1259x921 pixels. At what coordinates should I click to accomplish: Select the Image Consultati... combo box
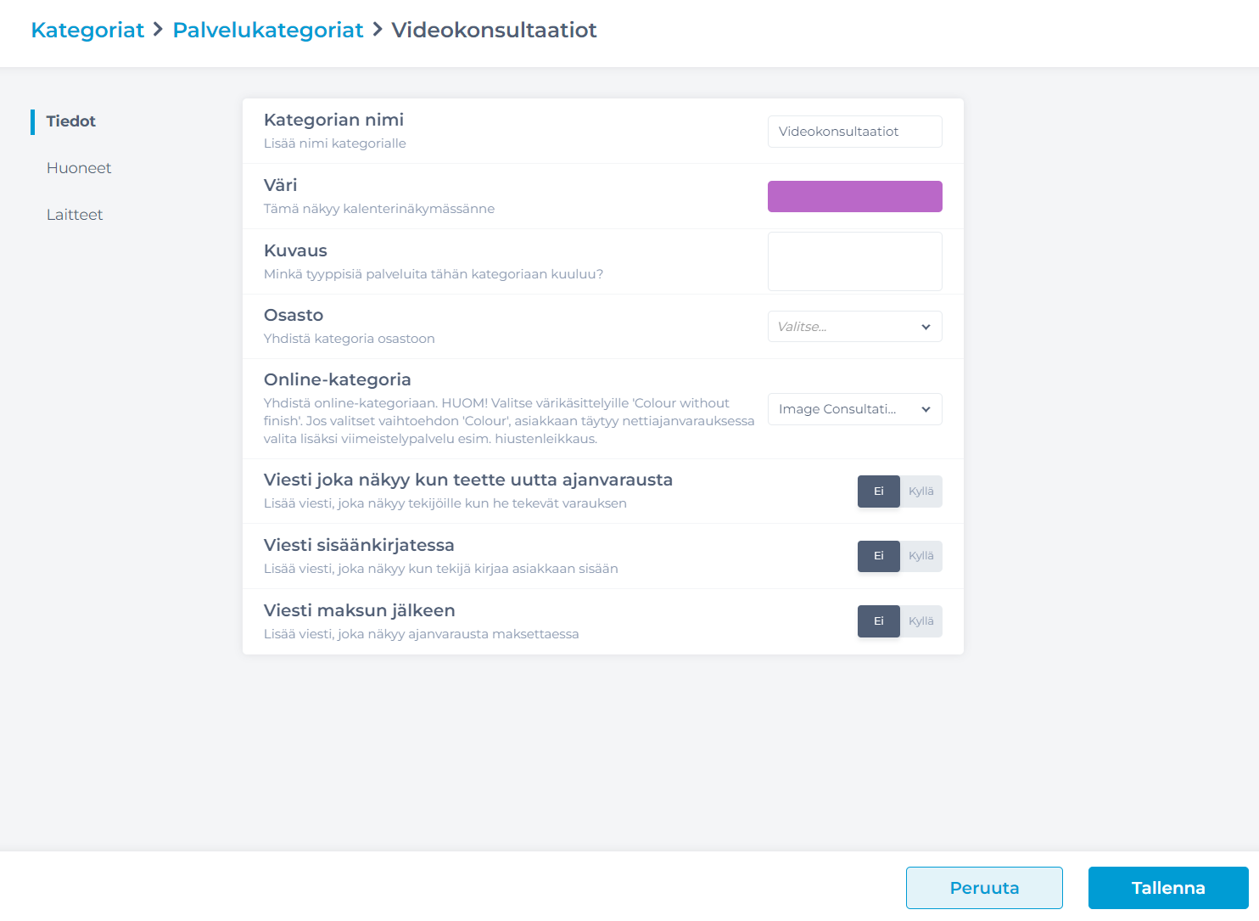[855, 409]
